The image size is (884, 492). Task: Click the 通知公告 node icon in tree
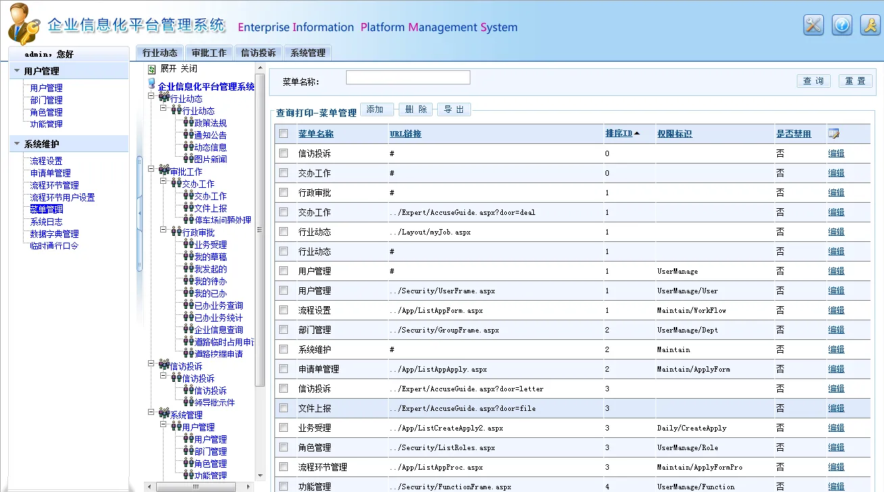[189, 135]
